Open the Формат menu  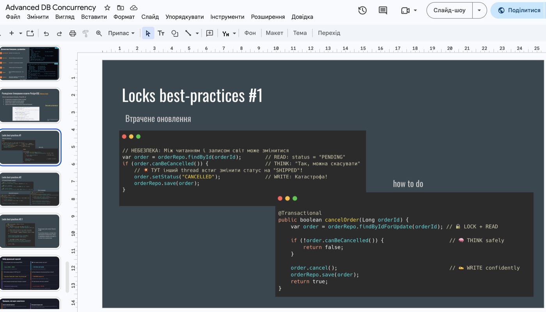124,17
